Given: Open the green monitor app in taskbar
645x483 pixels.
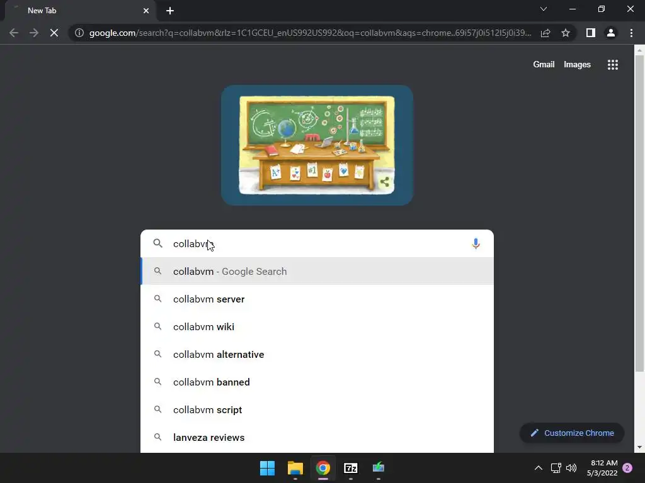Looking at the screenshot, I should (x=379, y=468).
